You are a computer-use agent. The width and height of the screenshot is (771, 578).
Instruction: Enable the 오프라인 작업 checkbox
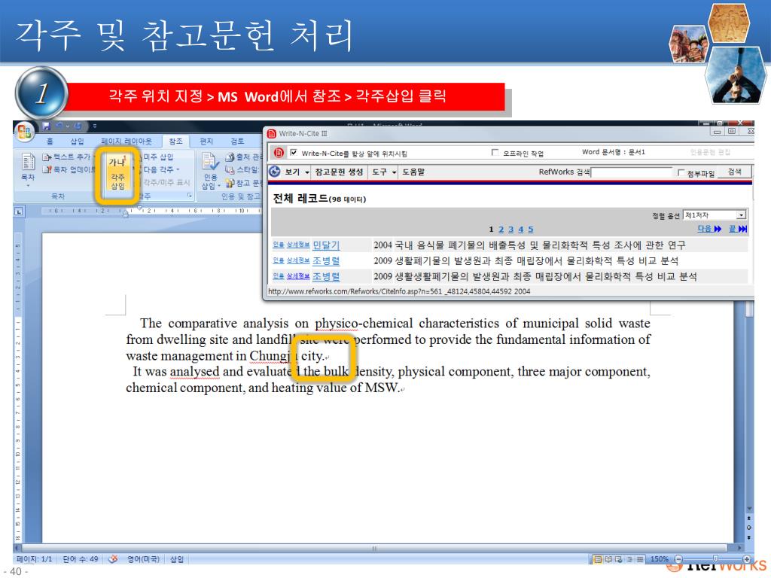(495, 153)
